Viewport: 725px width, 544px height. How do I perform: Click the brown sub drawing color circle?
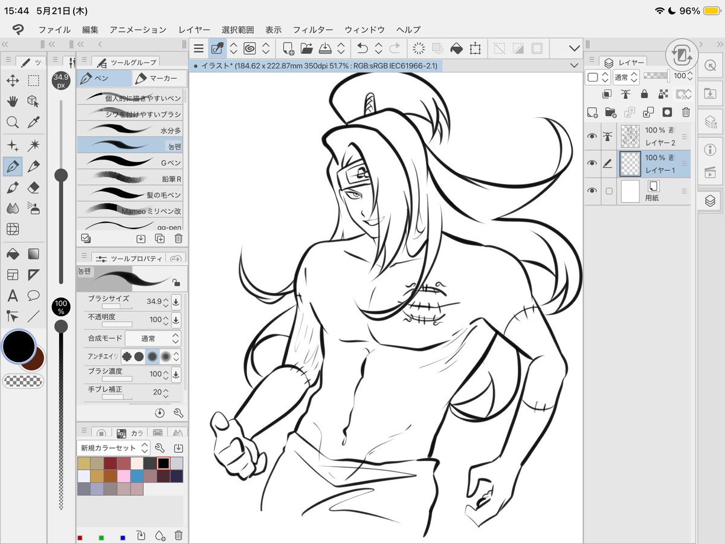(34, 361)
